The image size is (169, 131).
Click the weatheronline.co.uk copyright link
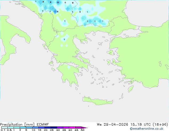[147, 129]
